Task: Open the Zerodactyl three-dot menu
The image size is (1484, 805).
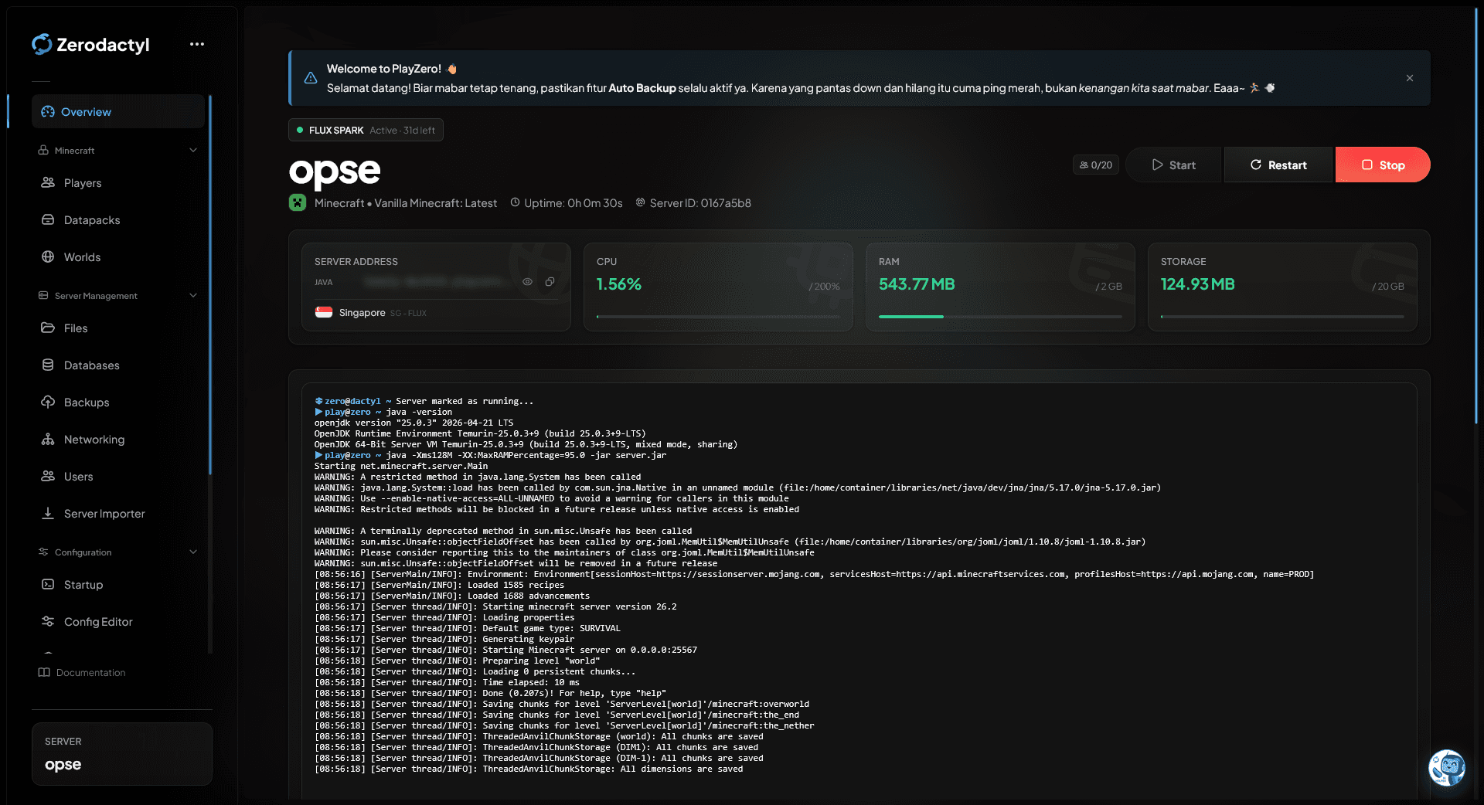Action: 197,44
